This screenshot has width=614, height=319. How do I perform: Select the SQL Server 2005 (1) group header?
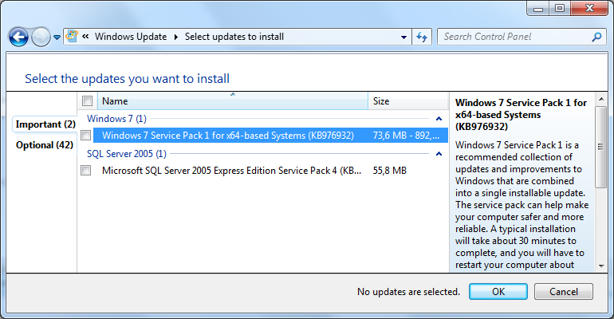click(x=127, y=154)
